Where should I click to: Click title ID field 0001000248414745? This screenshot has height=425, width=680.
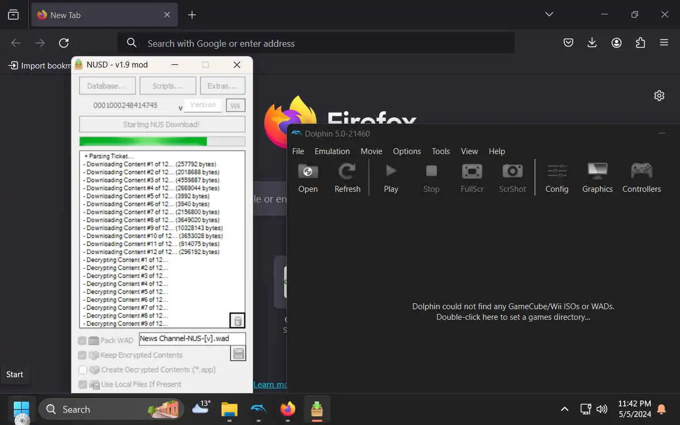[125, 106]
